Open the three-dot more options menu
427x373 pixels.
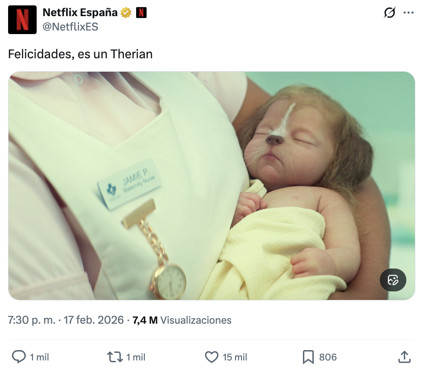click(408, 13)
